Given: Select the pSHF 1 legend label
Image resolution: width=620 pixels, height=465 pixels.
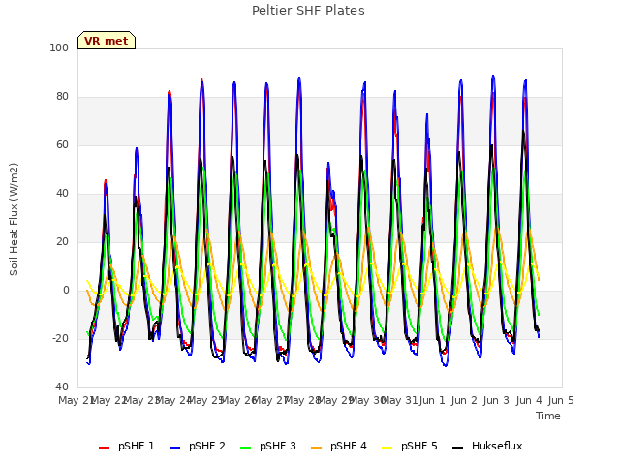Looking at the screenshot, I should click(x=137, y=446).
